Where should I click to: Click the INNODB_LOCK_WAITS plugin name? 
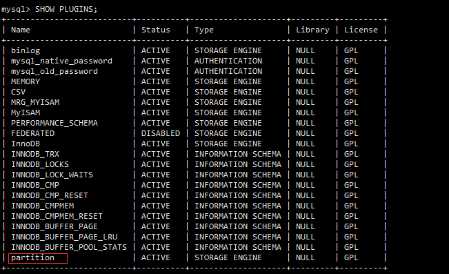pos(52,175)
